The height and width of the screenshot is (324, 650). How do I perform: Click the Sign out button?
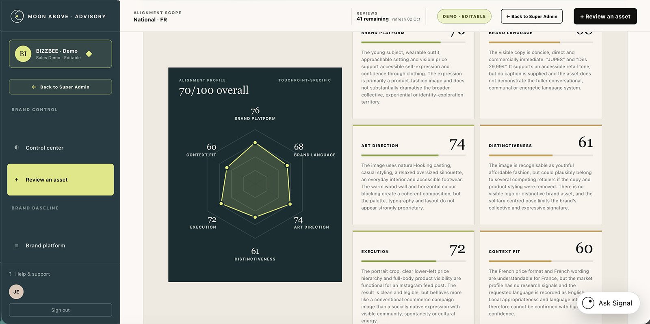(x=61, y=310)
